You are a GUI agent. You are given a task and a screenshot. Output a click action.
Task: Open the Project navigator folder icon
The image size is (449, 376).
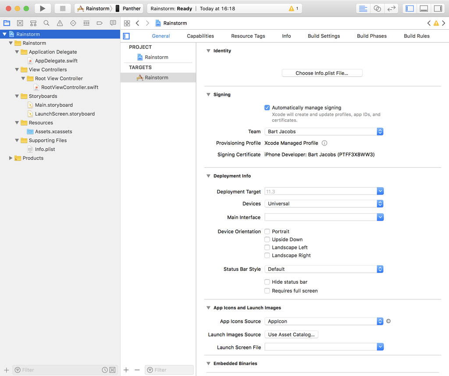(7, 23)
